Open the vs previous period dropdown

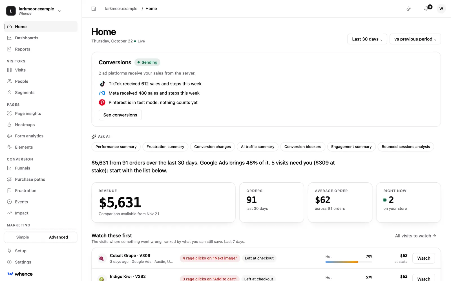415,39
